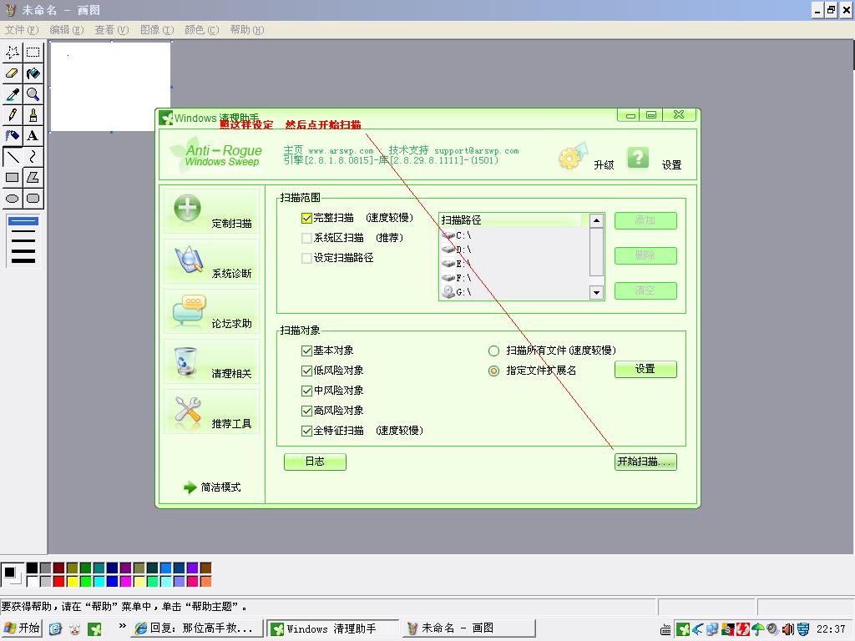Viewport: 855px width, 641px height.
Task: Select the Line tool in Paint
Action: (13, 157)
